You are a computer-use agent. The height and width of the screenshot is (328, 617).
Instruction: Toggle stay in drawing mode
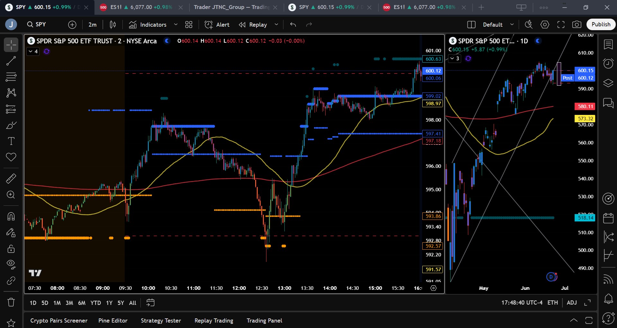click(11, 232)
